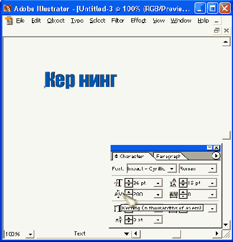Switch to the Paragraph tab

(168, 156)
